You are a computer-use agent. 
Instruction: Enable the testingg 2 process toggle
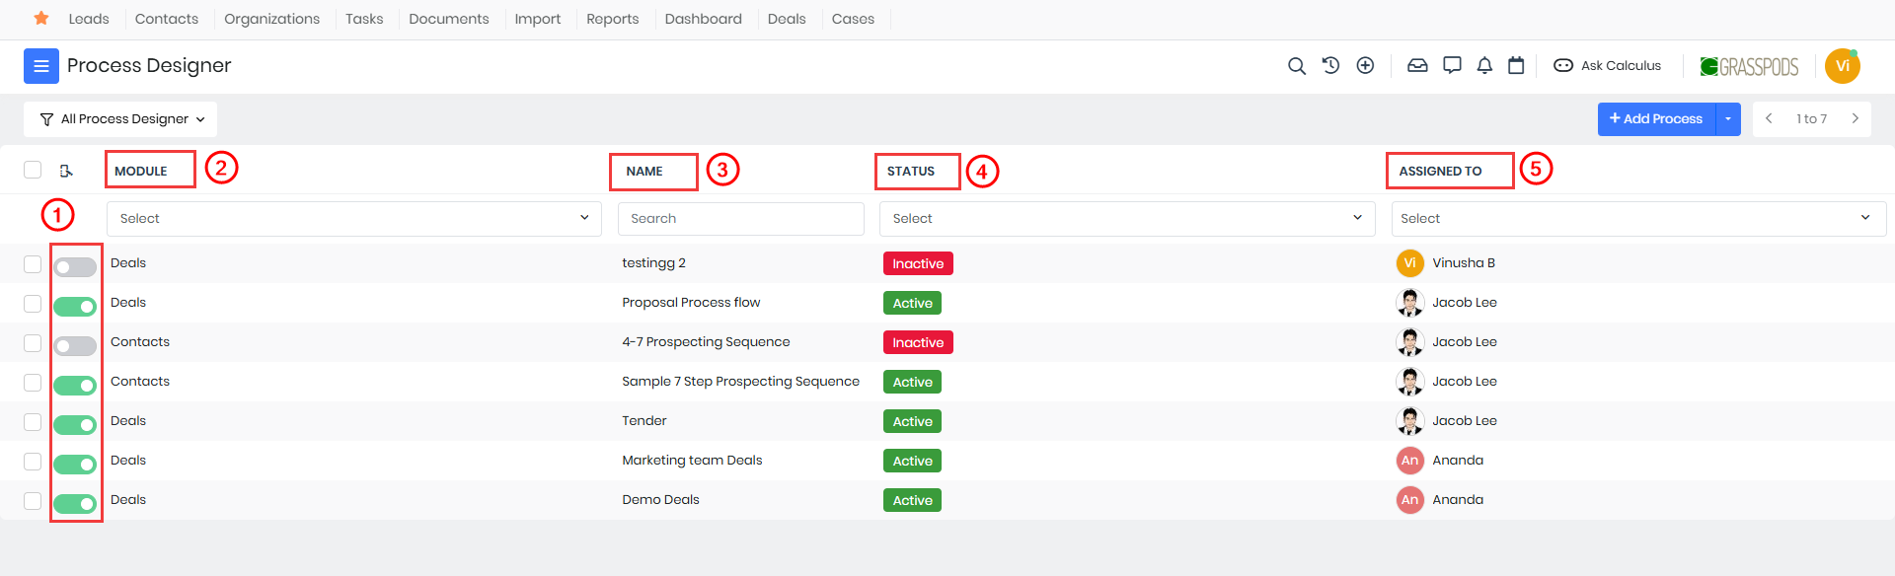[75, 266]
